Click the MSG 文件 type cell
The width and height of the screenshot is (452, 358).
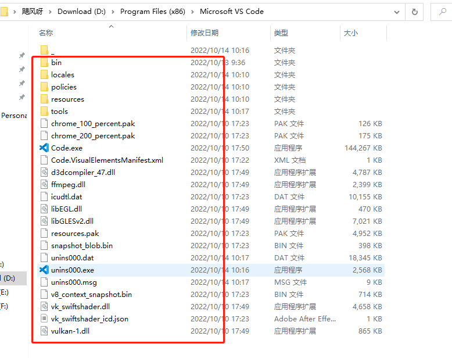coord(290,282)
